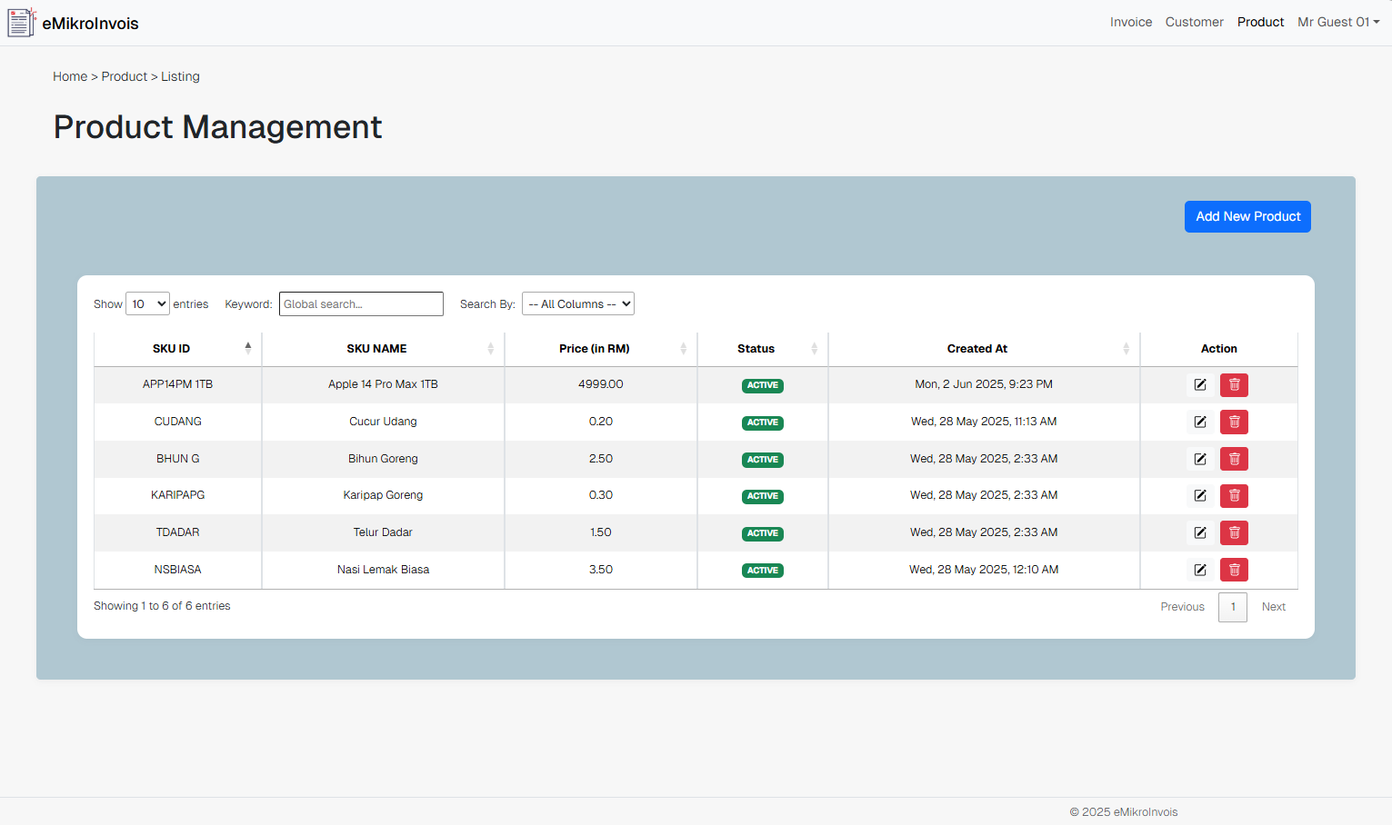1392x825 pixels.
Task: Expand the Search By All Columns dropdown
Action: [x=578, y=304]
